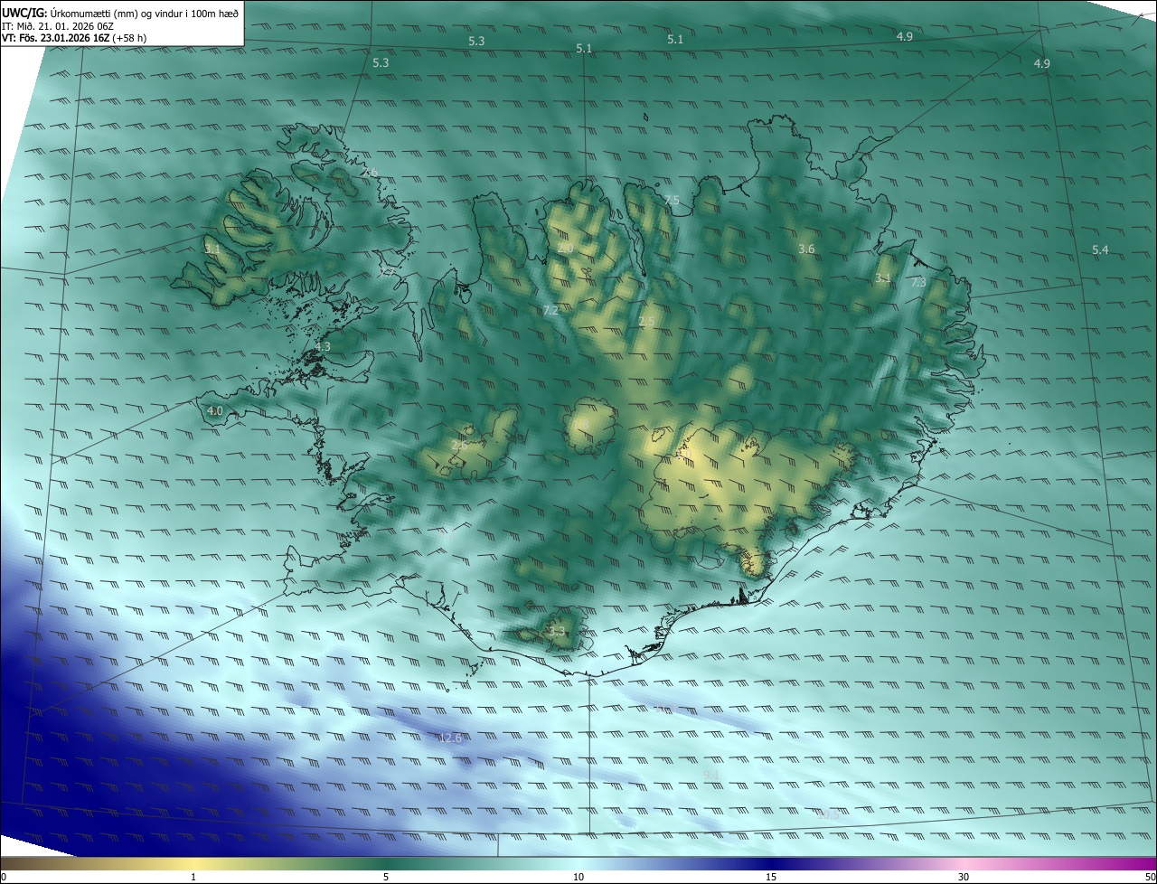Viewport: 1157px width, 884px height.
Task: Click the 3.1 value on the Westfjords peninsula
Action: (212, 249)
